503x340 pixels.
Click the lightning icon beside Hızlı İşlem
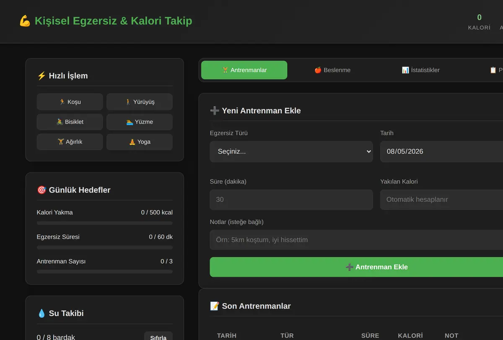41,76
